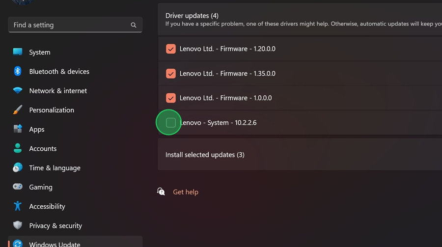The height and width of the screenshot is (247, 442).
Task: Click the System monitor icon in sidebar
Action: (x=18, y=52)
